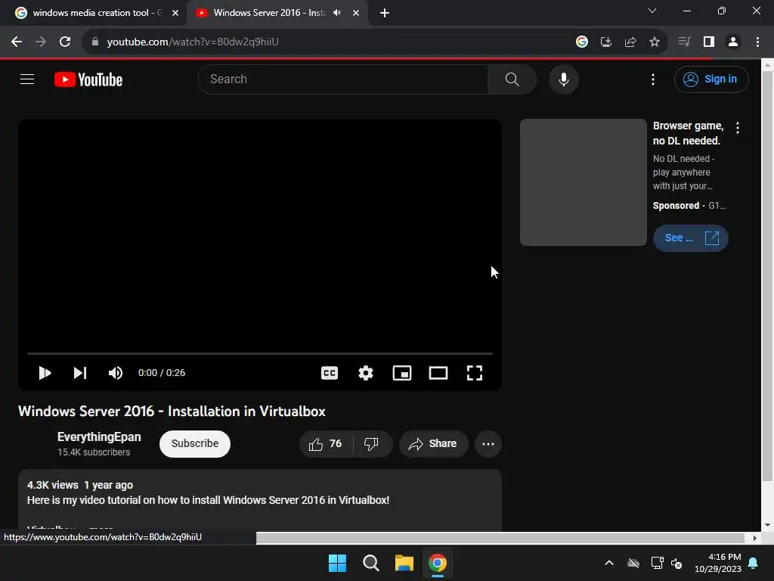Screen dimensions: 774x581
Task: Mute the tab via speaker icon
Action: 336,13
